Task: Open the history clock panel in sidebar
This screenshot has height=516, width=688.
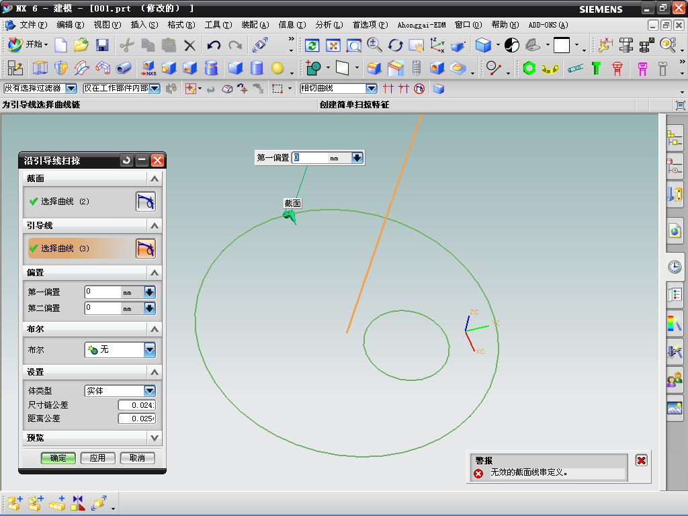Action: [x=674, y=267]
